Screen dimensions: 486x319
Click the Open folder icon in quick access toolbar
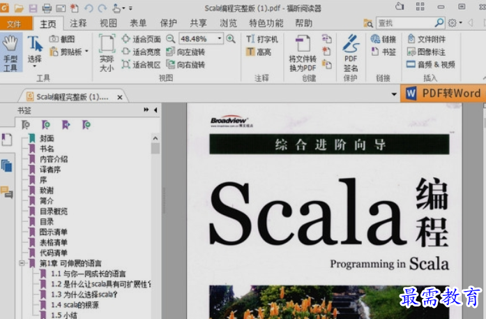pyautogui.click(x=19, y=8)
